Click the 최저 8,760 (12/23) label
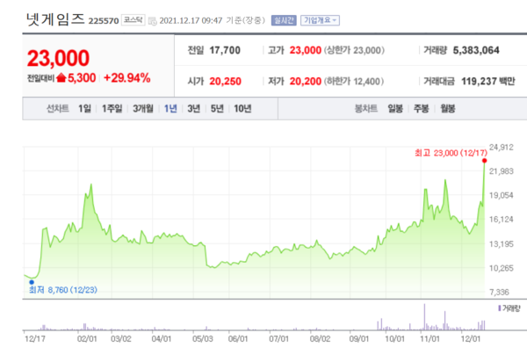The image size is (527, 355). (63, 290)
